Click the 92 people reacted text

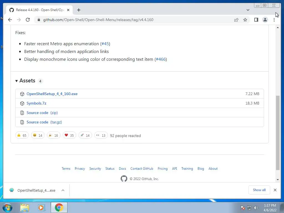(125, 136)
